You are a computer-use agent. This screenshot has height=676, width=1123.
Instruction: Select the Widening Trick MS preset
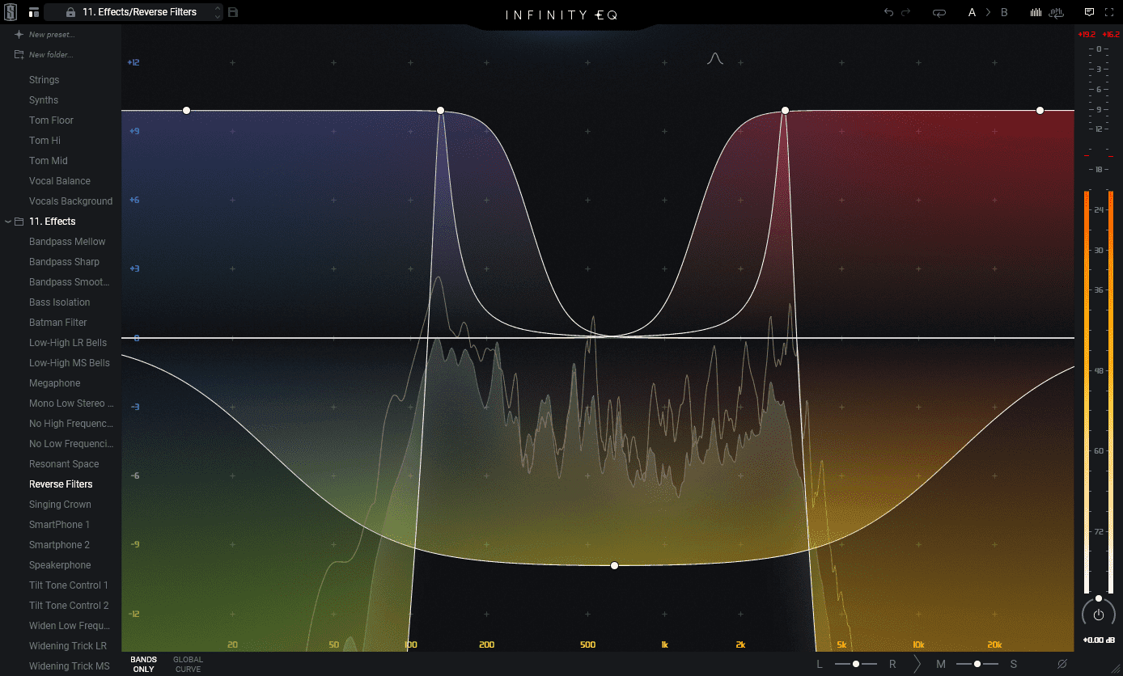tap(70, 666)
